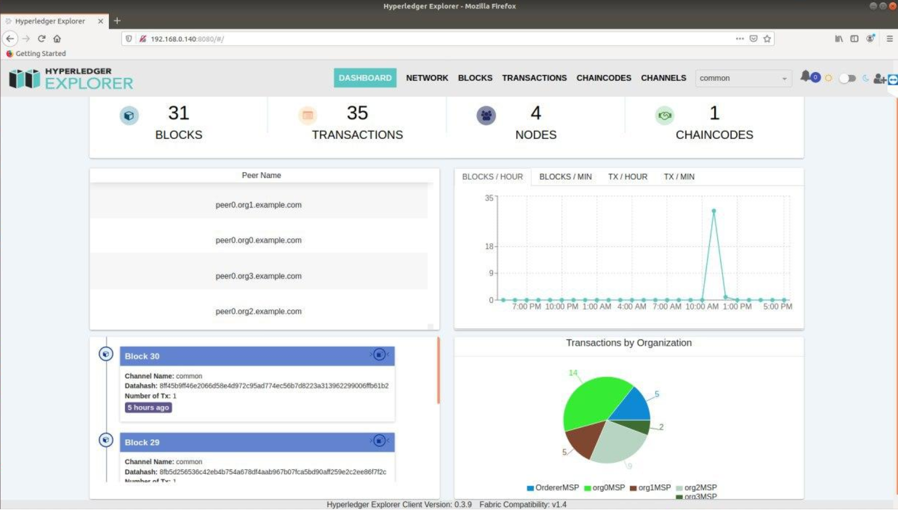Toggle org0MSP legend entry in pie chart

click(604, 488)
